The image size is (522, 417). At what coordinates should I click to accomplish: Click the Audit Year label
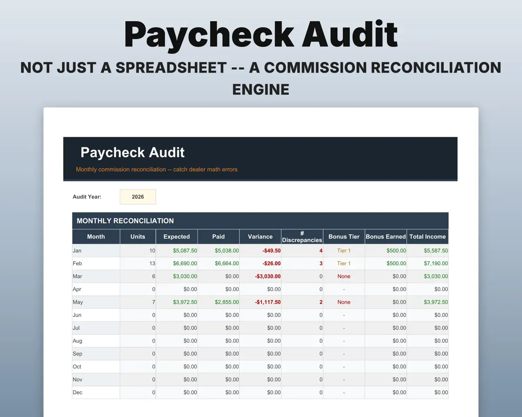coord(87,197)
